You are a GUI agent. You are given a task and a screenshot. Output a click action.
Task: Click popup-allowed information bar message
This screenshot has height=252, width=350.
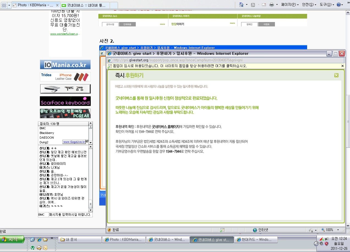180,66
